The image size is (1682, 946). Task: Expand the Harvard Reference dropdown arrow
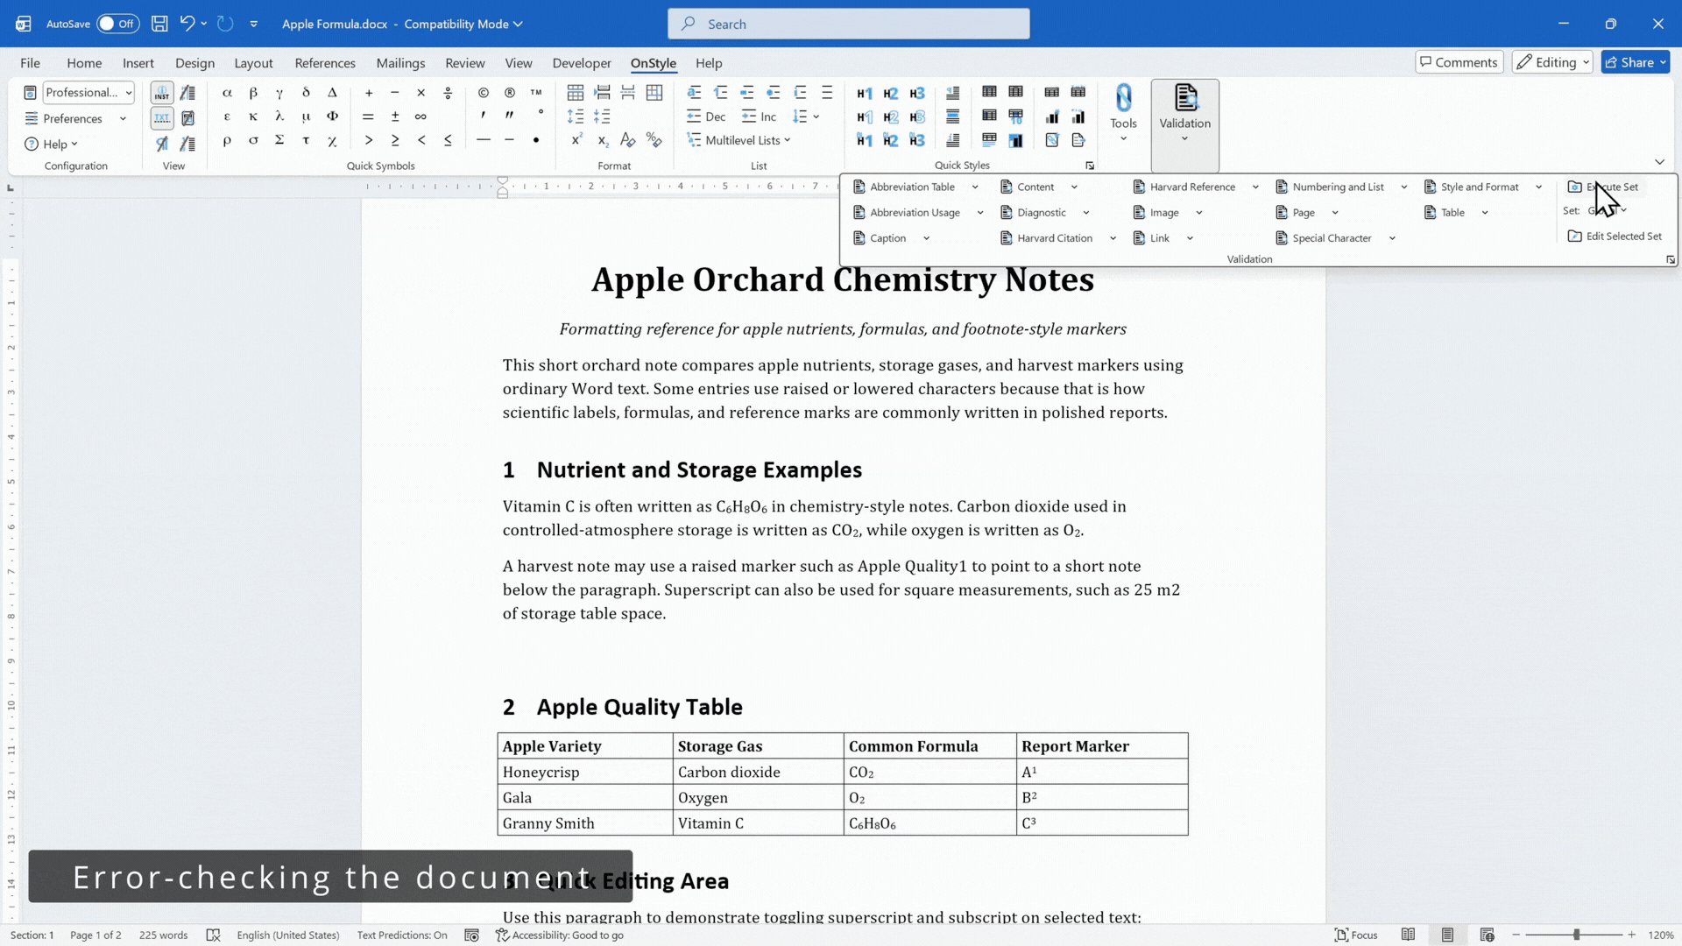1255,187
